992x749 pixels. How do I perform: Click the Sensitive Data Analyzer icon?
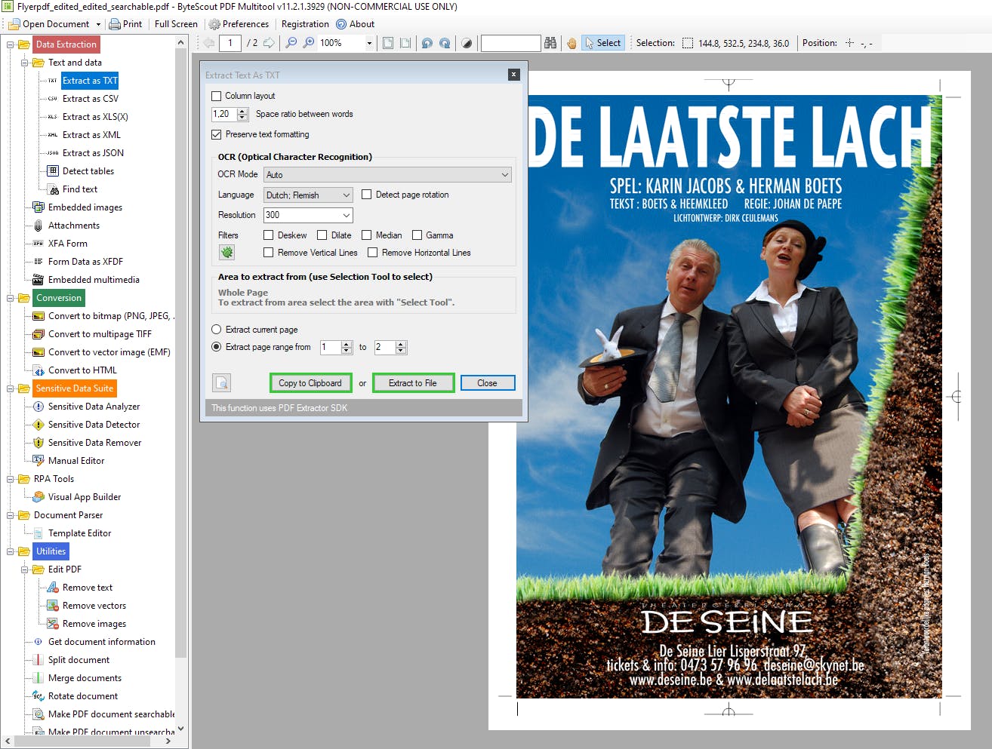pyautogui.click(x=39, y=407)
